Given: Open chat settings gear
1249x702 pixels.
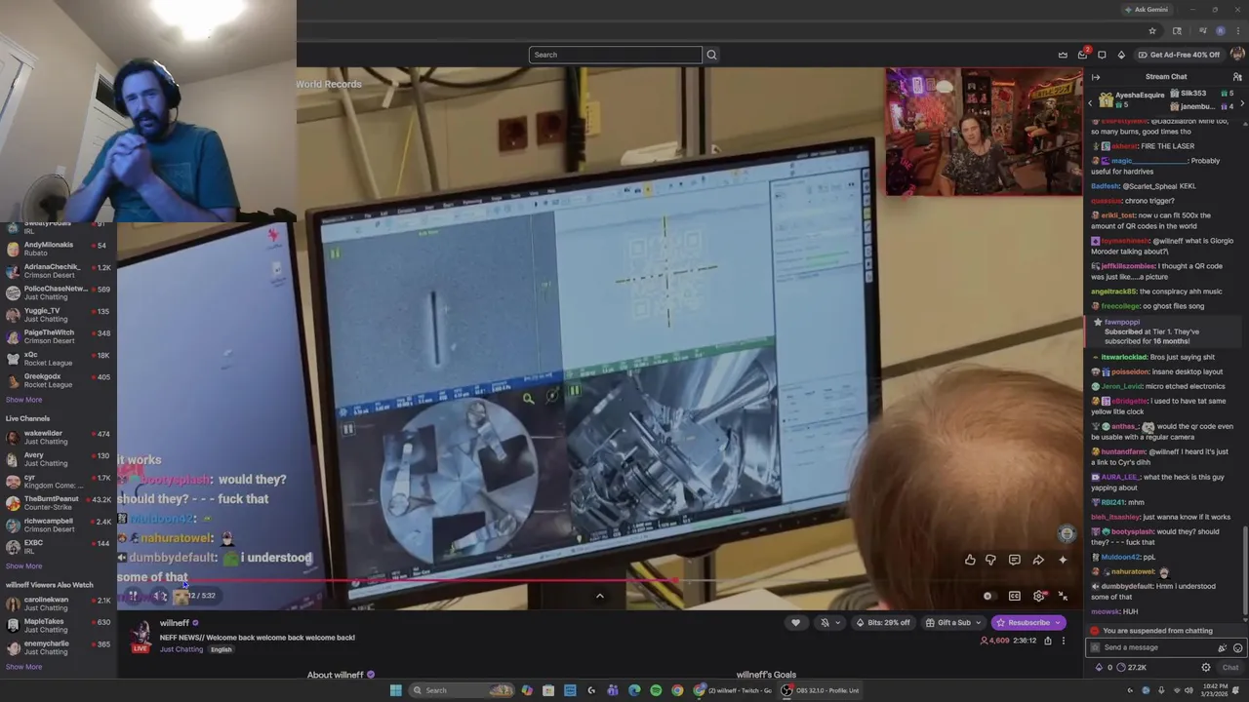Looking at the screenshot, I should tap(1206, 668).
